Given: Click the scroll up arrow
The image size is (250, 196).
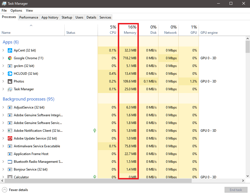Looking at the screenshot, I should 248,38.
